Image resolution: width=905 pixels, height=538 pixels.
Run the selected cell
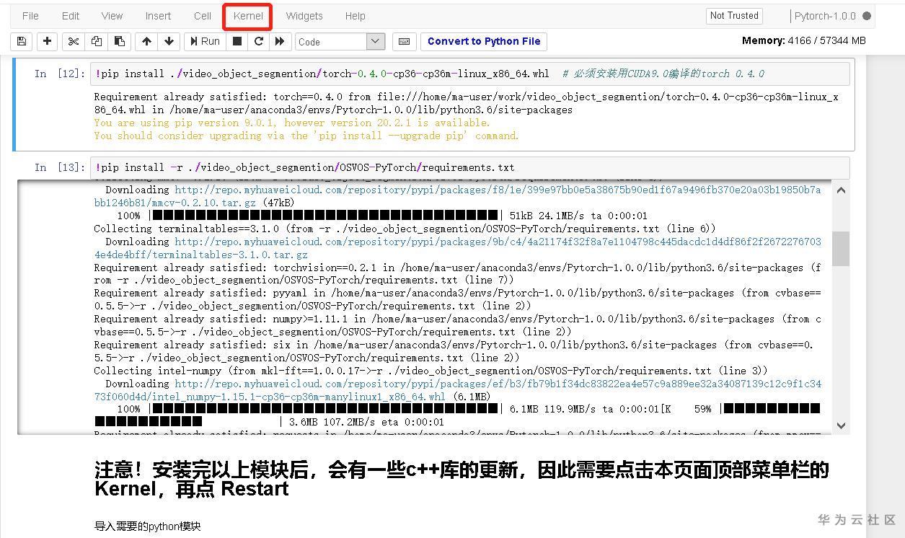pyautogui.click(x=205, y=41)
